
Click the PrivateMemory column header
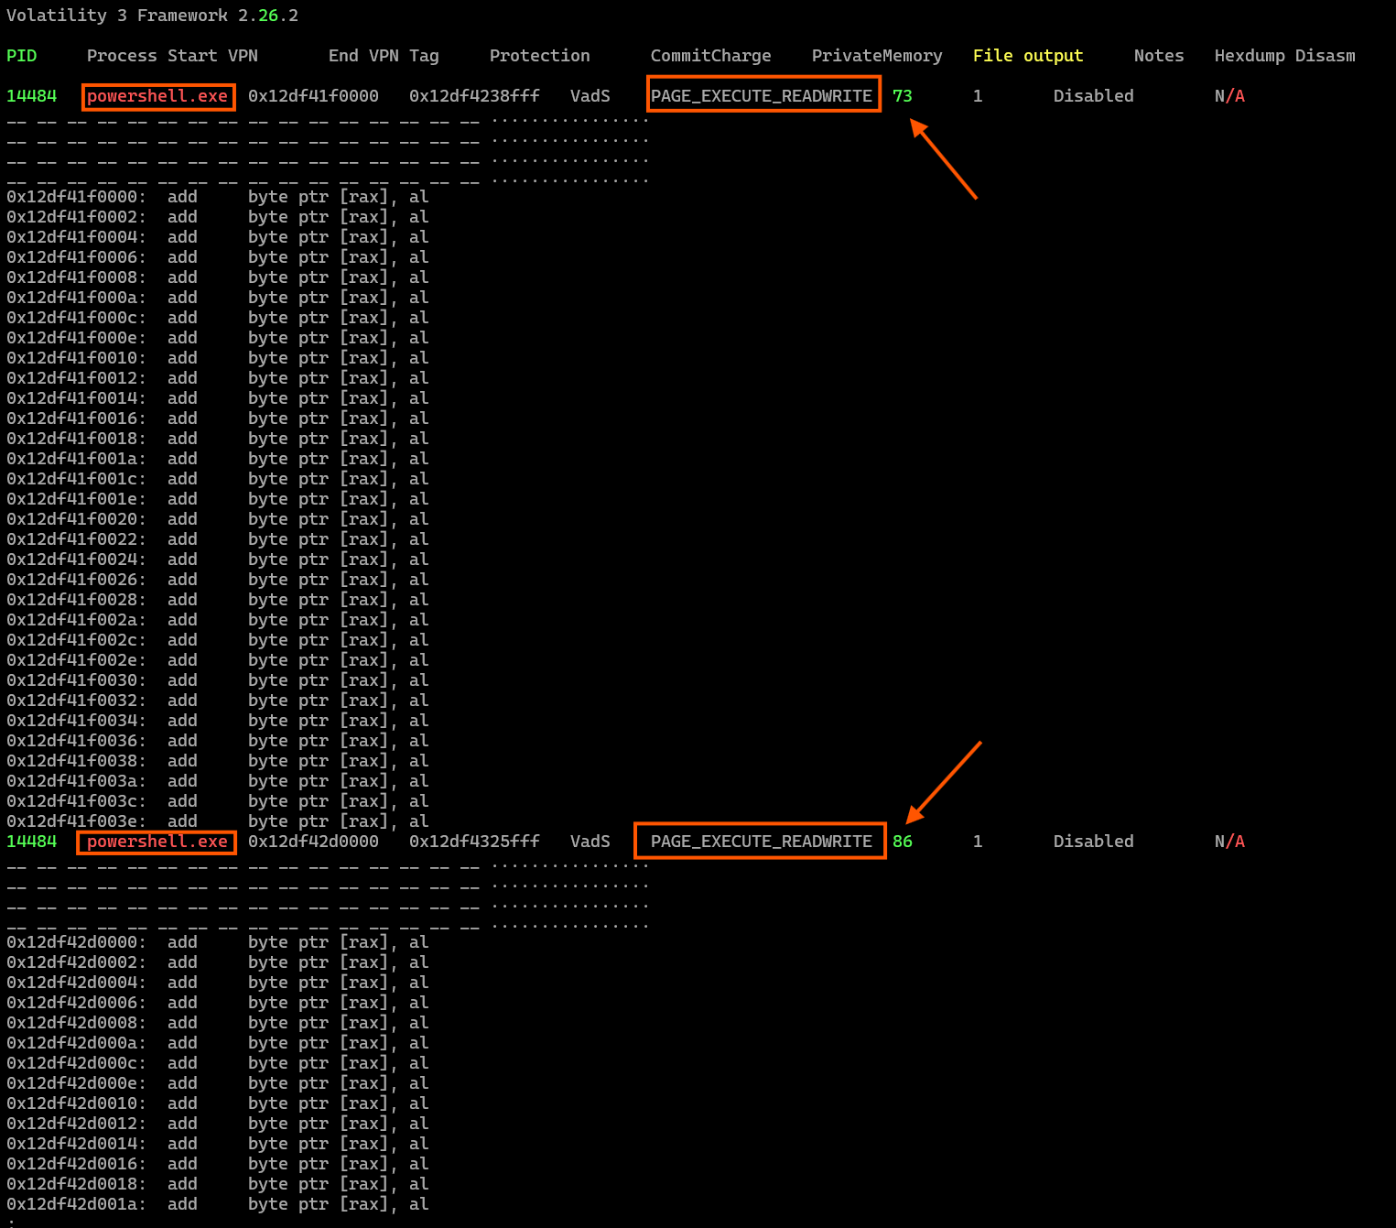877,56
